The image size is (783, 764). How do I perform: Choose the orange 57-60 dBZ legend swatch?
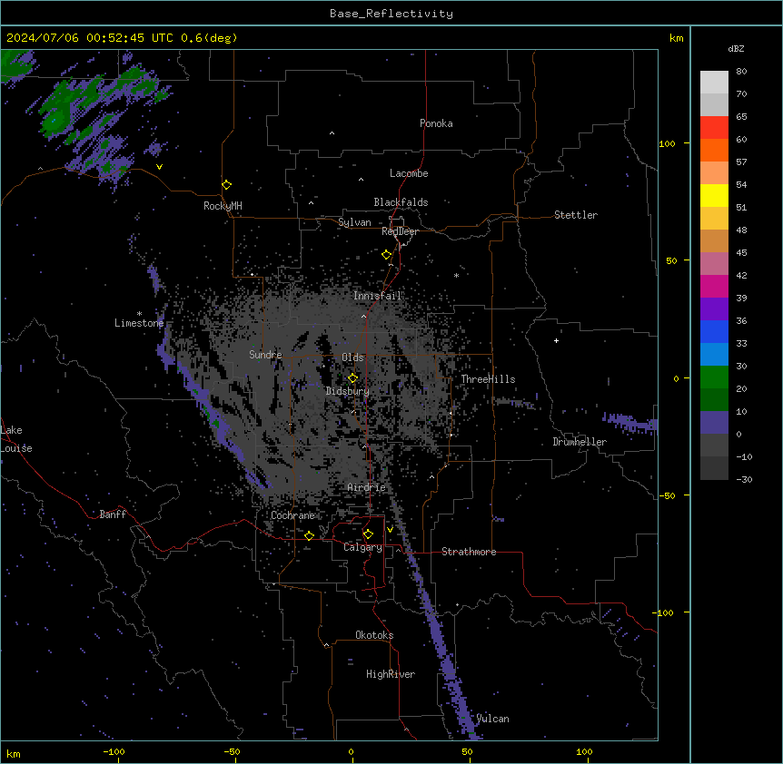714,150
